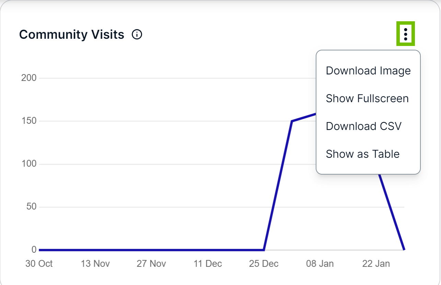Open the three-dot kebab options menu
The height and width of the screenshot is (285, 441).
pyautogui.click(x=406, y=34)
